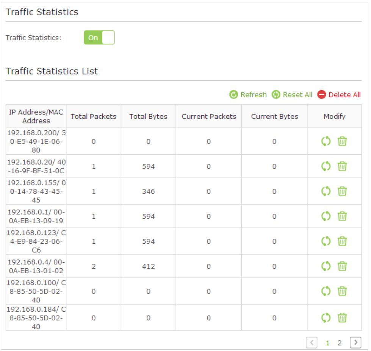Click Total Bytes value 346
The width and height of the screenshot is (371, 351).
pos(148,191)
